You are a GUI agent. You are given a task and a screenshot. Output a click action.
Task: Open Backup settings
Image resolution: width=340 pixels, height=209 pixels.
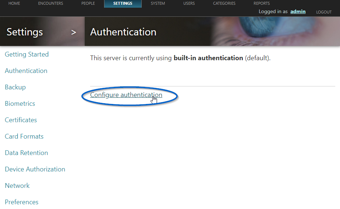pos(15,87)
